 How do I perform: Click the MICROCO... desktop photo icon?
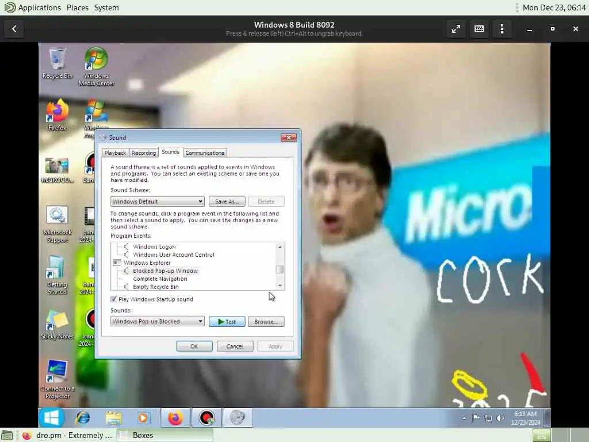[x=57, y=170]
